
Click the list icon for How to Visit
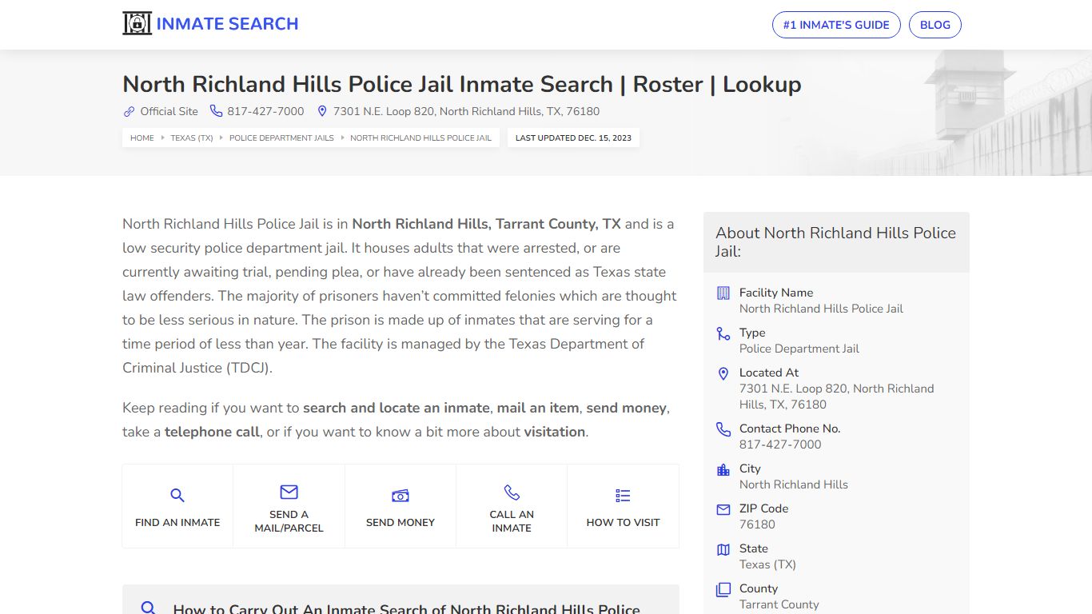(623, 496)
